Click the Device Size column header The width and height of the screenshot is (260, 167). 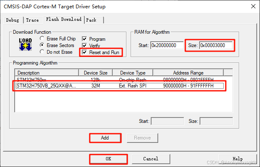coord(96,72)
